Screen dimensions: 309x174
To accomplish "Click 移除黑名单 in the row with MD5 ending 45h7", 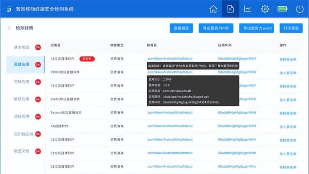I will point(288,87).
